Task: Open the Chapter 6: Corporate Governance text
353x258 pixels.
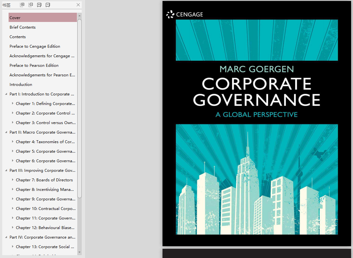Action: 45,161
